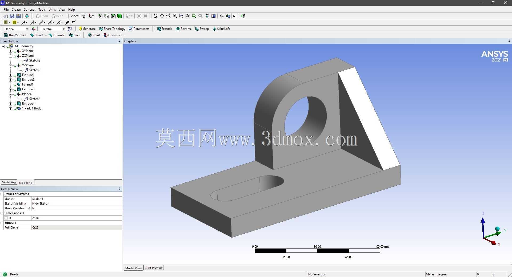Click the New Sketch icon
512x277 pixels.
point(70,29)
